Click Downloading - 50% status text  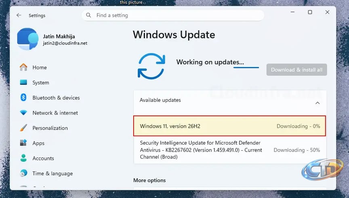[297, 150]
